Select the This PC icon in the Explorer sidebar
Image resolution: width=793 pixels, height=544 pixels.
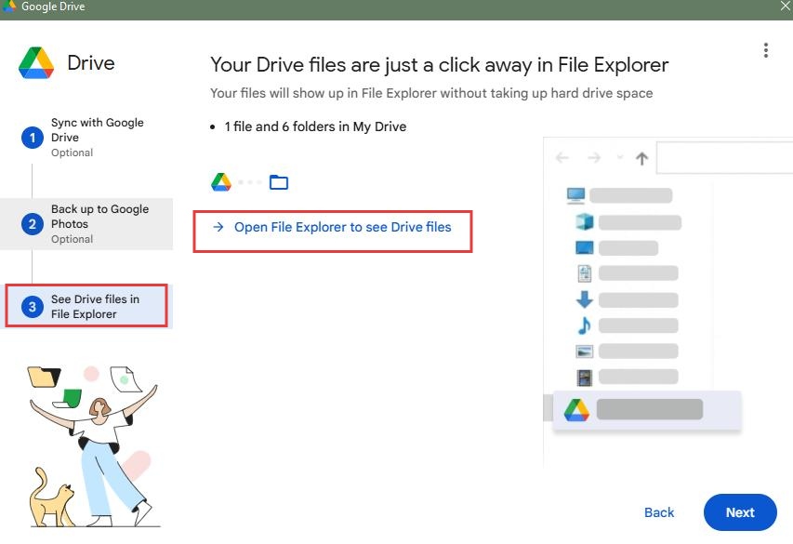[x=575, y=194]
